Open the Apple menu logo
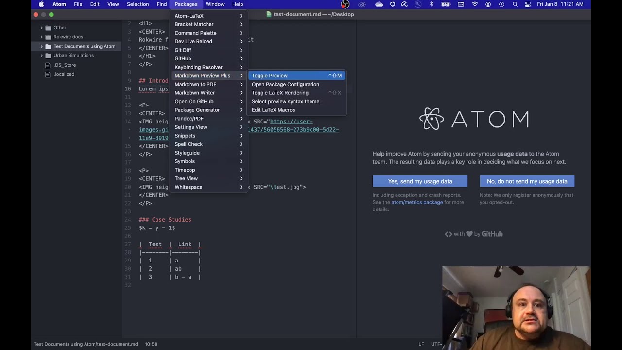The height and width of the screenshot is (350, 622). point(41,4)
